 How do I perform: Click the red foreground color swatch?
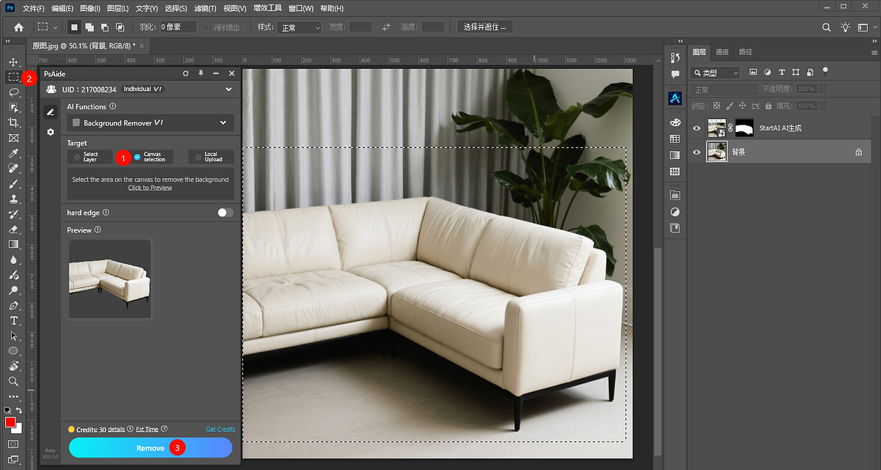pyautogui.click(x=10, y=423)
